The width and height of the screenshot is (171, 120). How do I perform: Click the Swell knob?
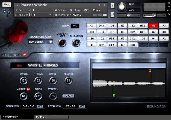point(24,80)
